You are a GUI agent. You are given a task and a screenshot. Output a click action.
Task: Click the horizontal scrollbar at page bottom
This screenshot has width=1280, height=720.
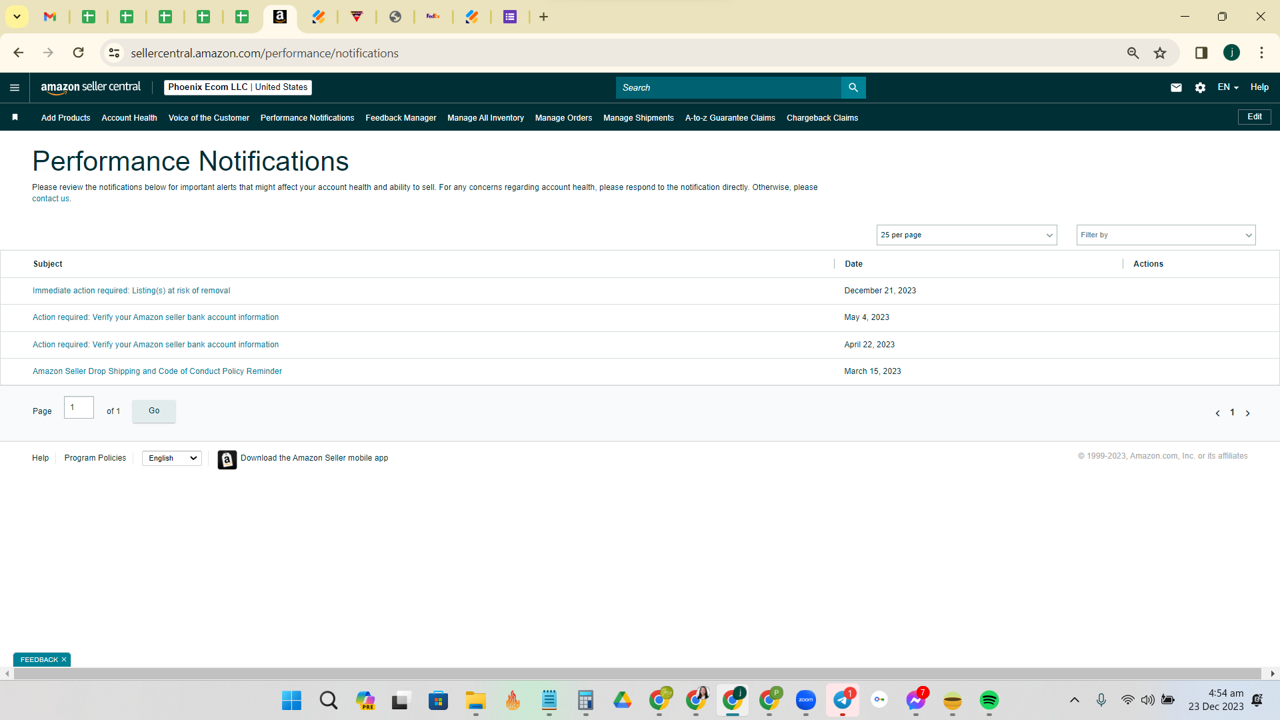point(637,674)
